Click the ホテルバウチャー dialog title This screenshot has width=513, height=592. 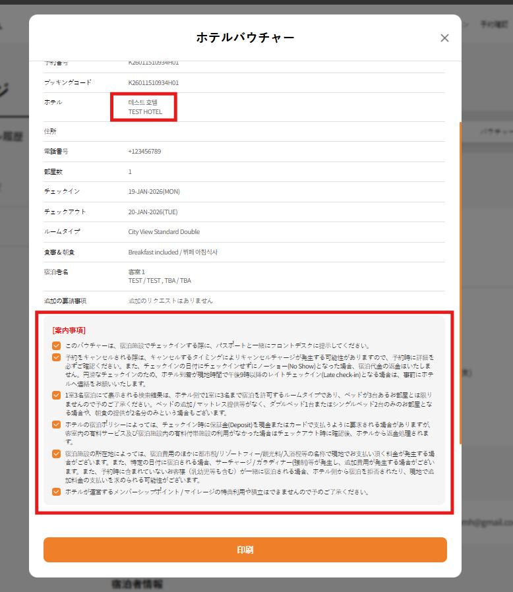tap(245, 38)
